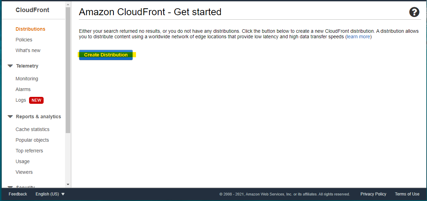This screenshot has width=427, height=201.
Task: Open Cache statistics report
Action: (32, 129)
